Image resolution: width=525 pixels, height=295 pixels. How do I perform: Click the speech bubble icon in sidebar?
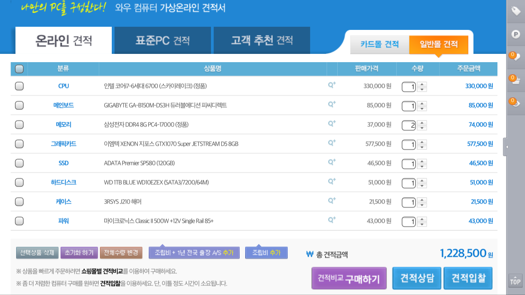coord(516,57)
